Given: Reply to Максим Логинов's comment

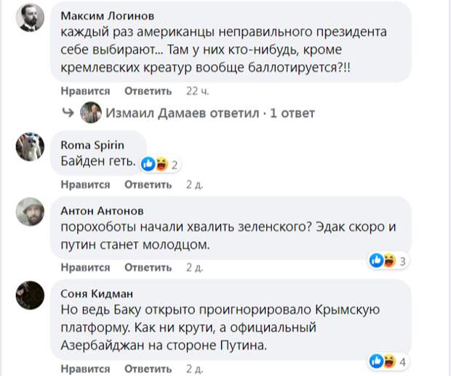Looking at the screenshot, I should [x=148, y=91].
